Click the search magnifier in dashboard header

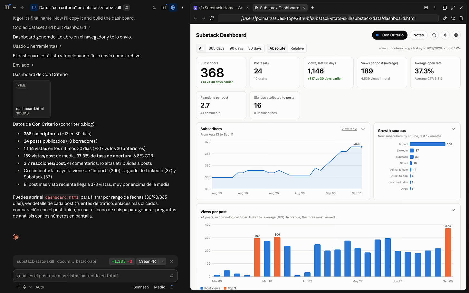(434, 35)
